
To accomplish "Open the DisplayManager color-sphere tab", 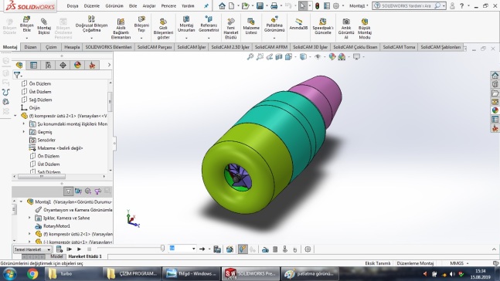I will (77, 65).
